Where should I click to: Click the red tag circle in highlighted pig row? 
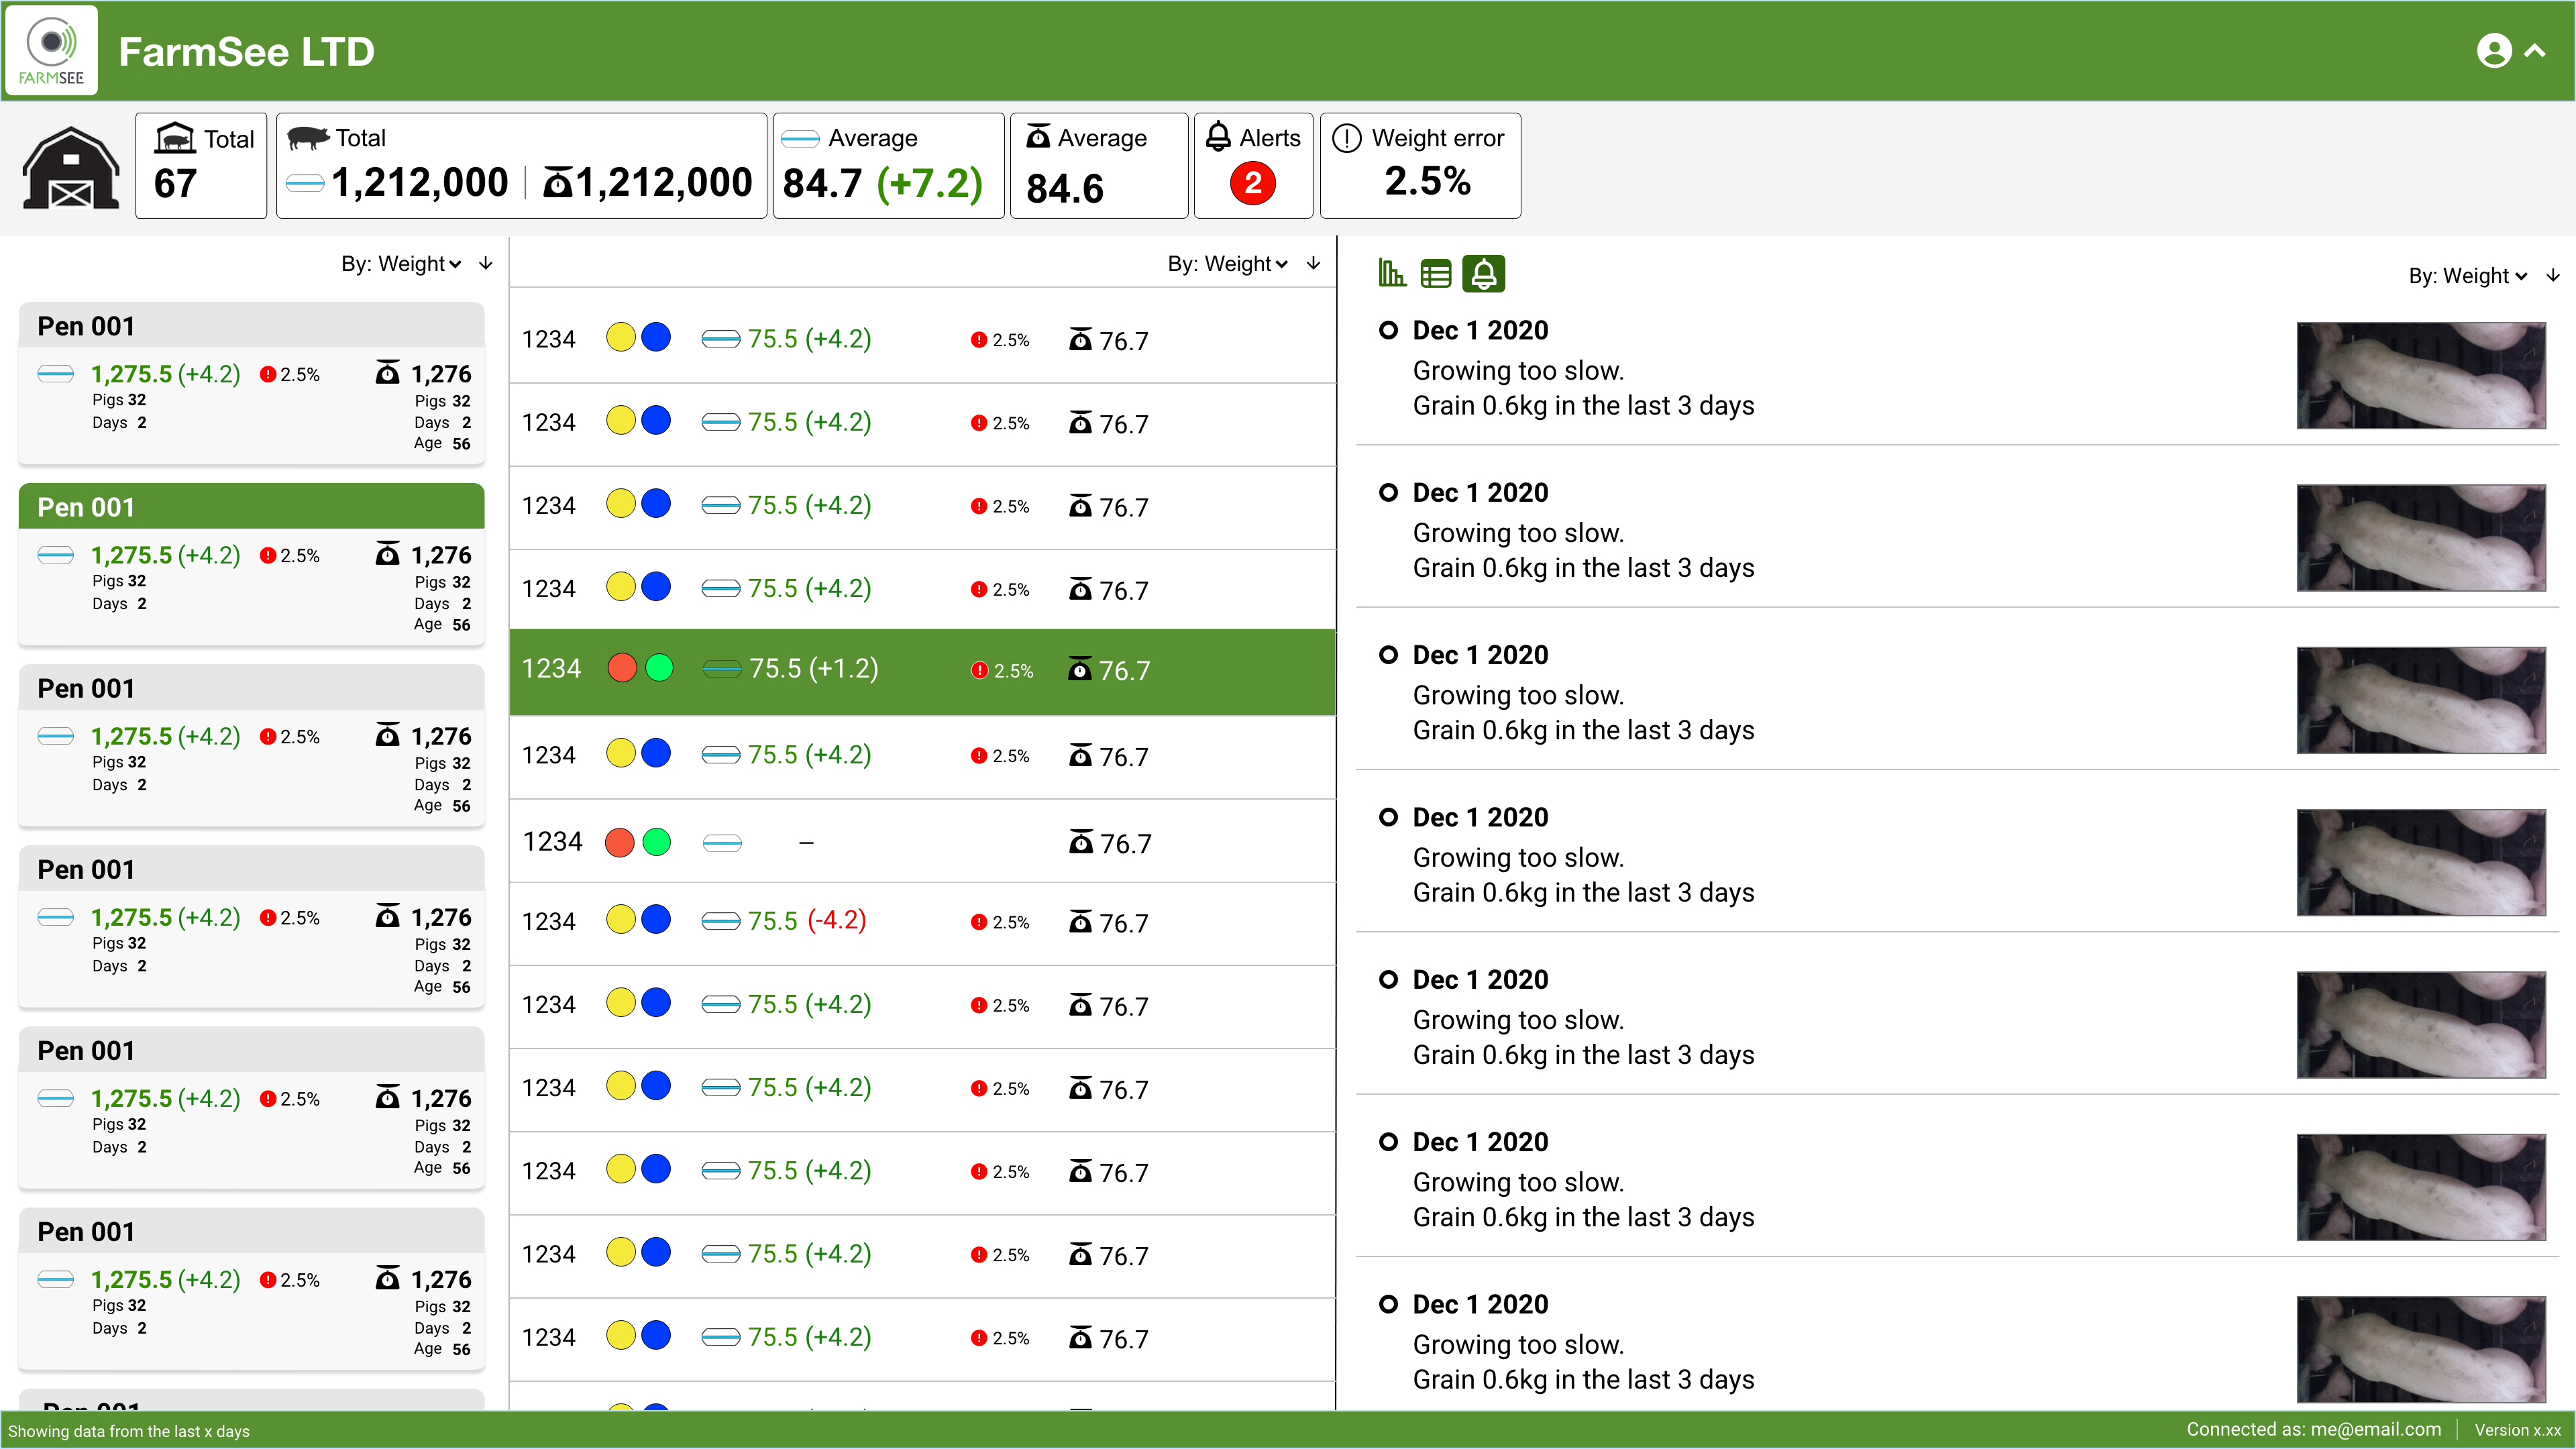[622, 667]
